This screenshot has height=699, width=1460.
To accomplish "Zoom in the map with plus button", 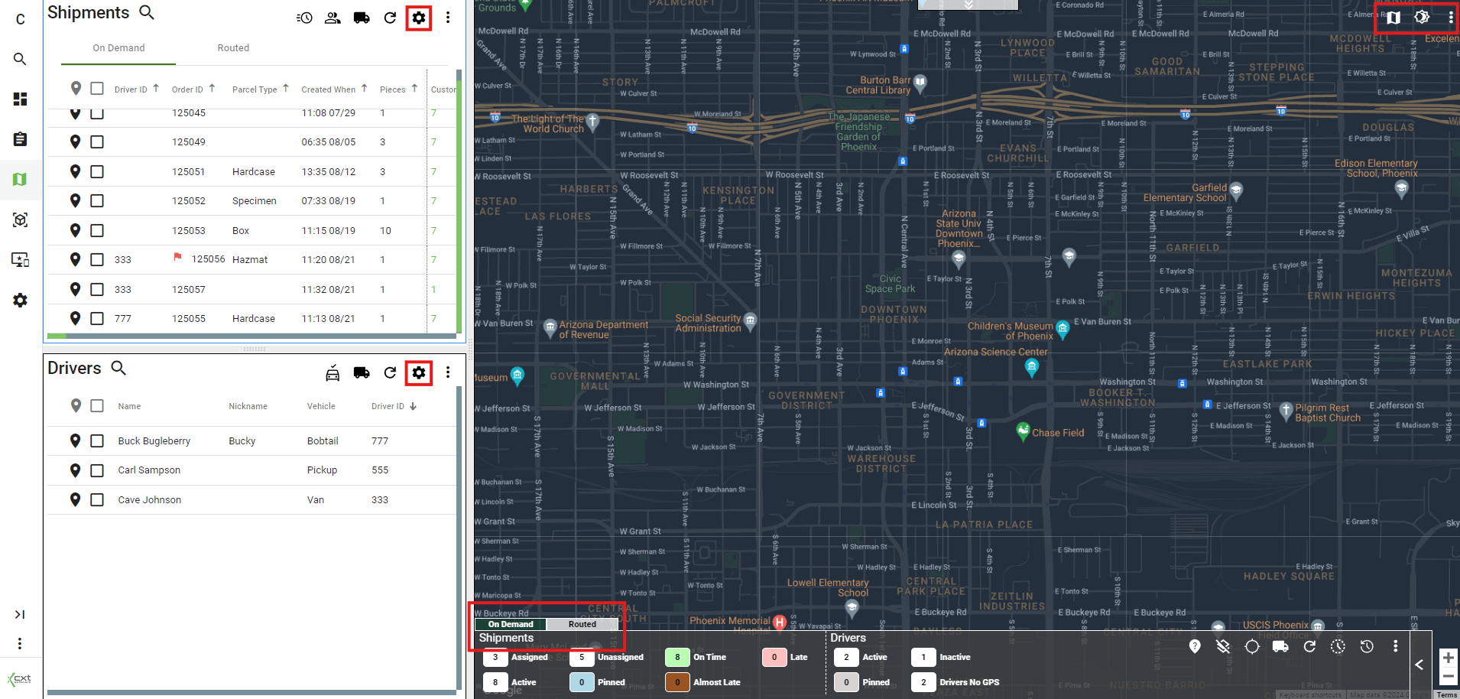I will [1448, 658].
